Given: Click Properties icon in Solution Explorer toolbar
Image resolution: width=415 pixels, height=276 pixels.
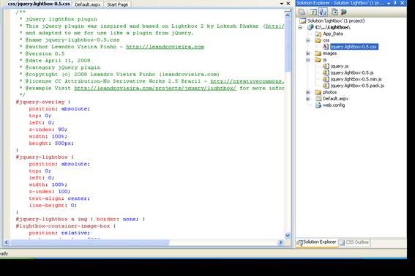Looking at the screenshot, I should (302, 12).
